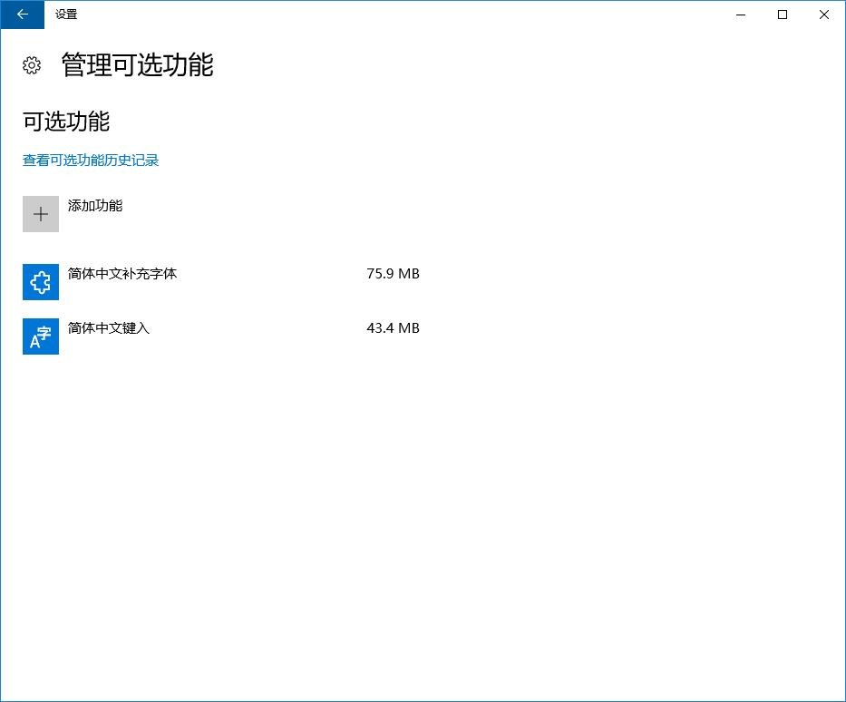Viewport: 846px width, 702px height.
Task: Click the plus icon to add a feature
Action: [x=40, y=214]
